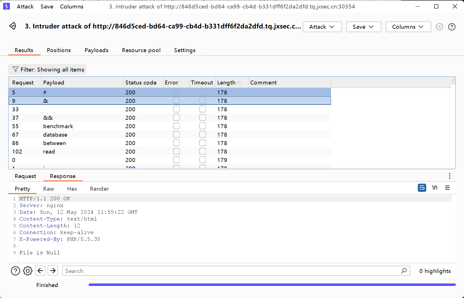
Task: Click the Length column sort arrow
Action: coord(239,83)
